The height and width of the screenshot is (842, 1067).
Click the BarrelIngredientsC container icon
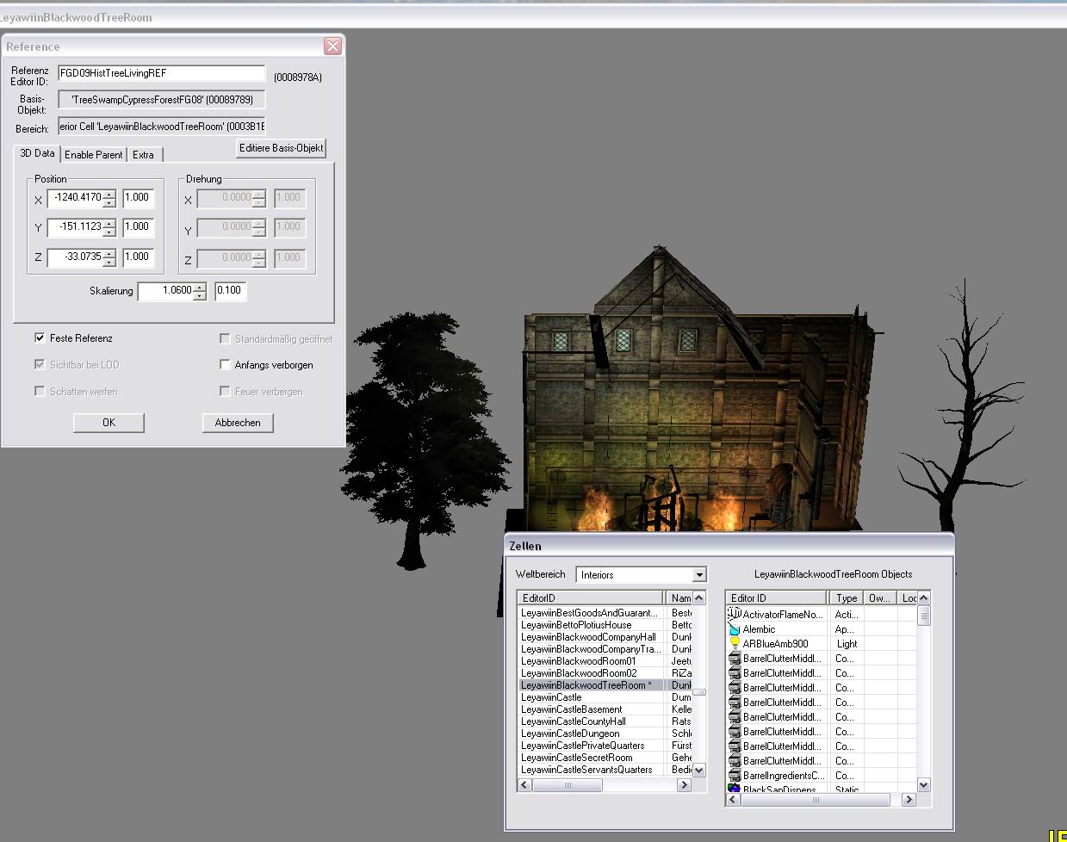[x=735, y=776]
